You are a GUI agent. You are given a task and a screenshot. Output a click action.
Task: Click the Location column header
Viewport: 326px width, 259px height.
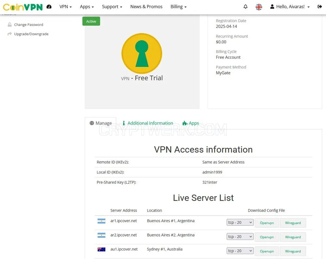tap(154, 210)
